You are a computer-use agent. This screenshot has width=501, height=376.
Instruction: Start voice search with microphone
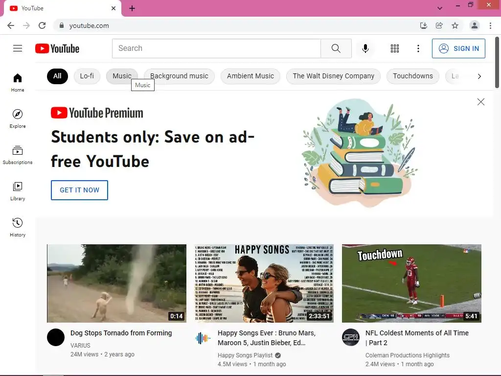pyautogui.click(x=365, y=48)
